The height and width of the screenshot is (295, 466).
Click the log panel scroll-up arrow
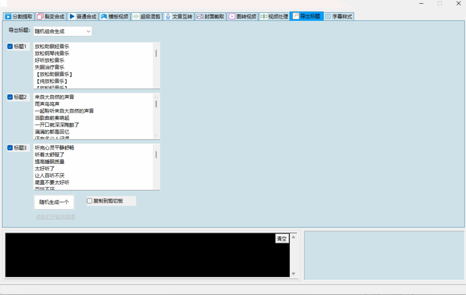pyautogui.click(x=294, y=237)
